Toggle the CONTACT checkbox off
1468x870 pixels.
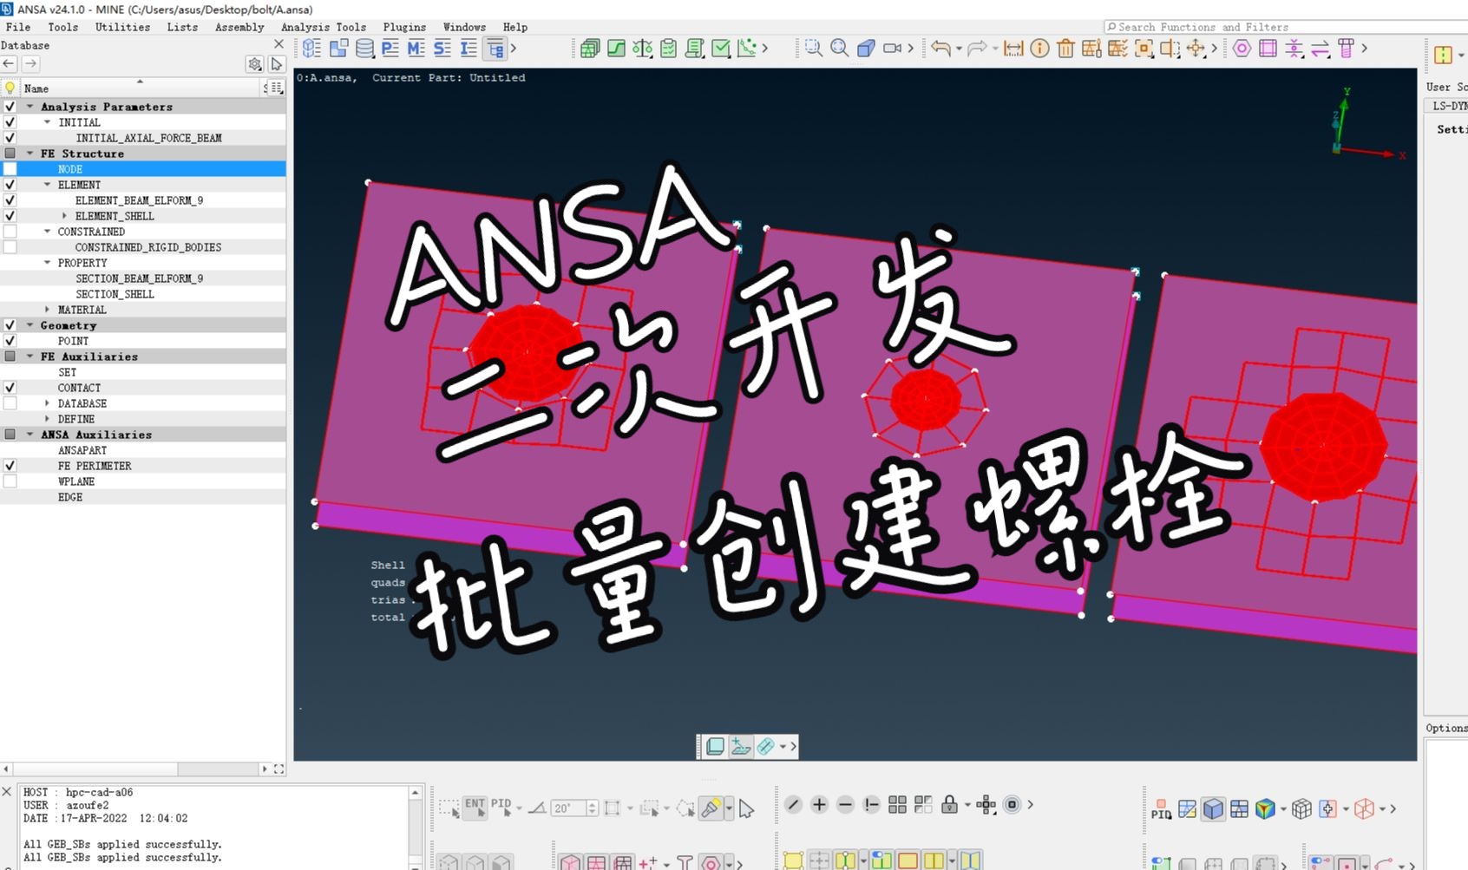[10, 387]
